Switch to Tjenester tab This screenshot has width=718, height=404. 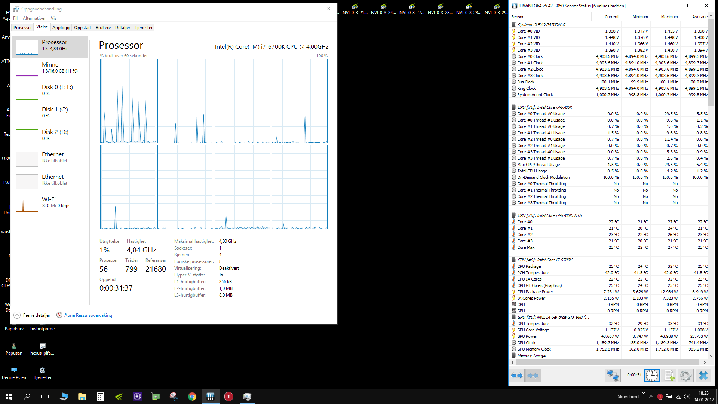(x=144, y=28)
